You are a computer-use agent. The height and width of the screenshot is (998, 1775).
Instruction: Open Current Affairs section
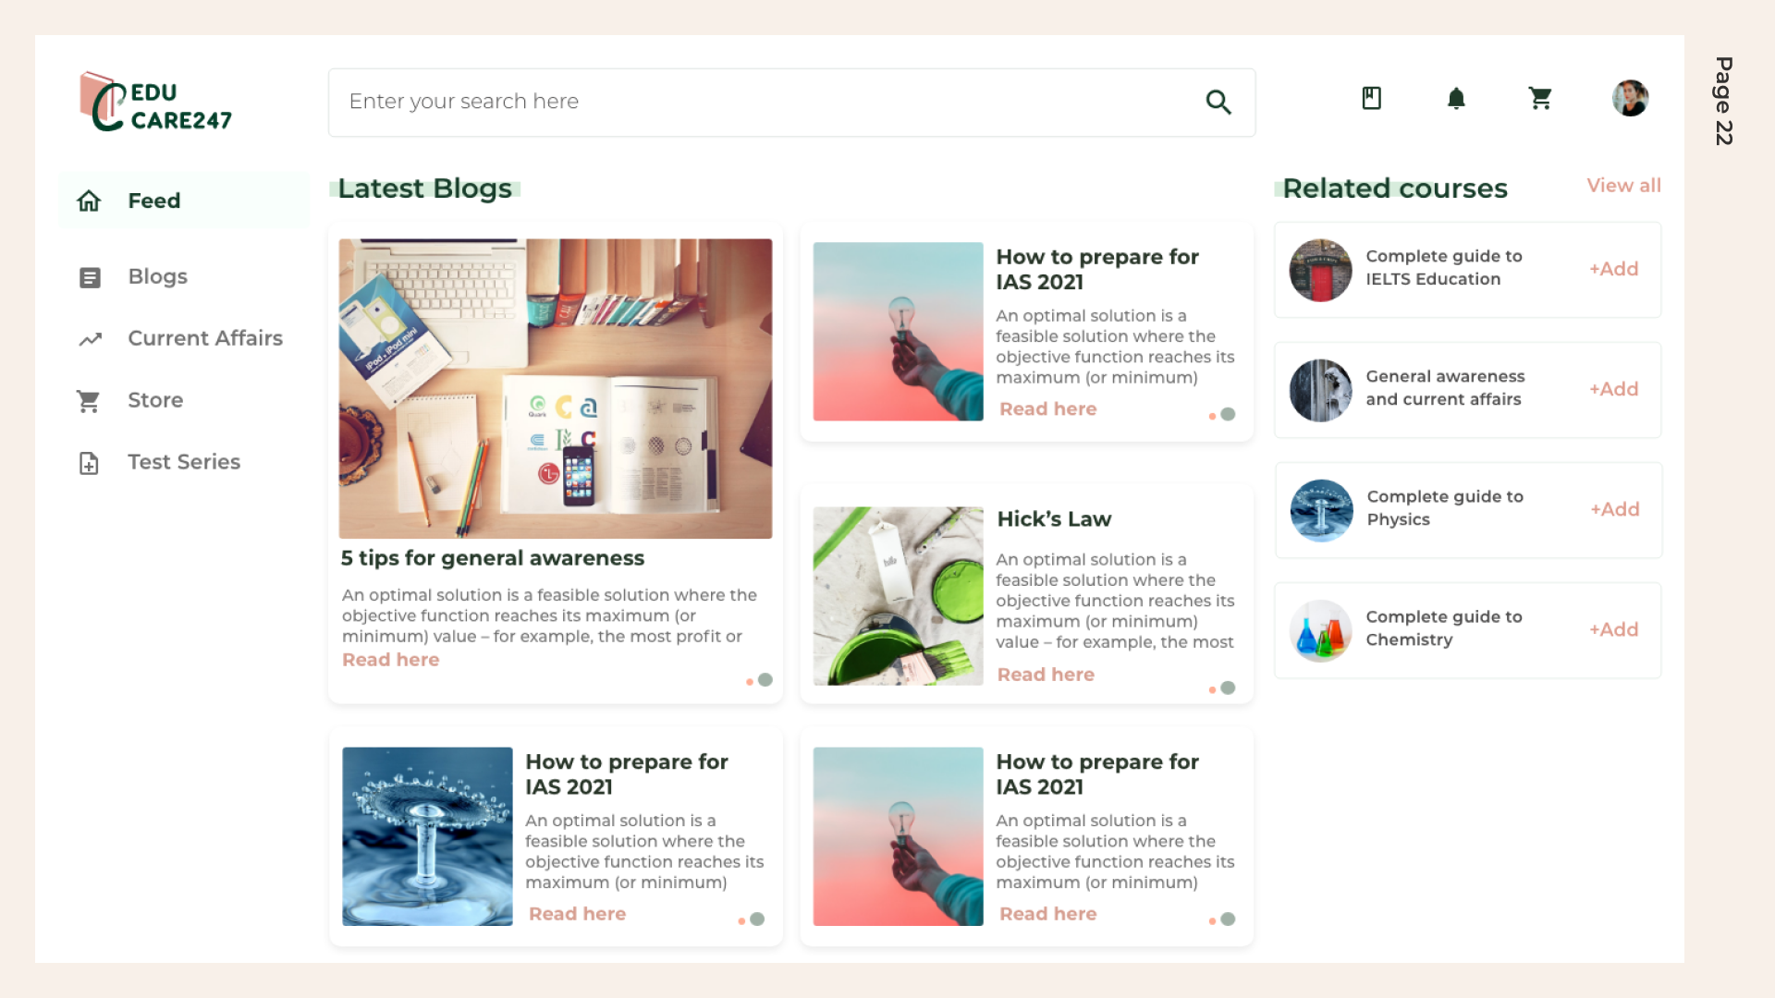click(204, 338)
